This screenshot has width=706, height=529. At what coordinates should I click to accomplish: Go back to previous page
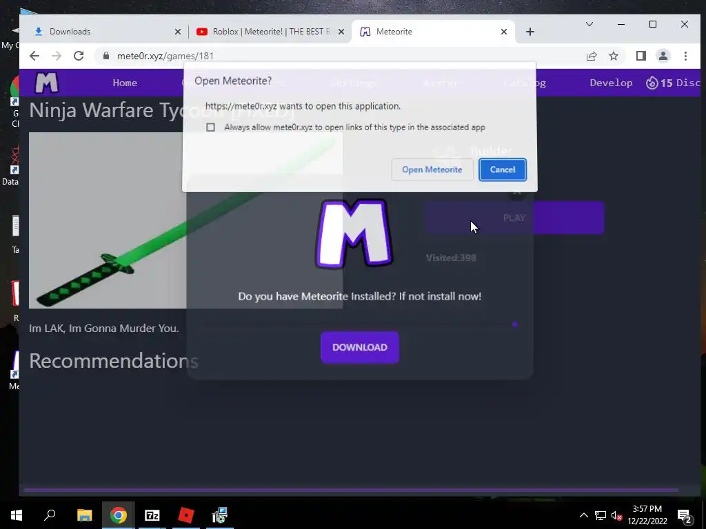[34, 56]
